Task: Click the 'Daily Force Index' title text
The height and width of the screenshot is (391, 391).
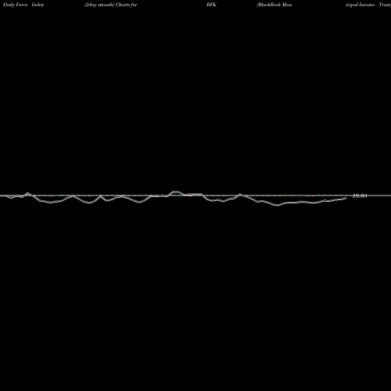Action: click(23, 5)
